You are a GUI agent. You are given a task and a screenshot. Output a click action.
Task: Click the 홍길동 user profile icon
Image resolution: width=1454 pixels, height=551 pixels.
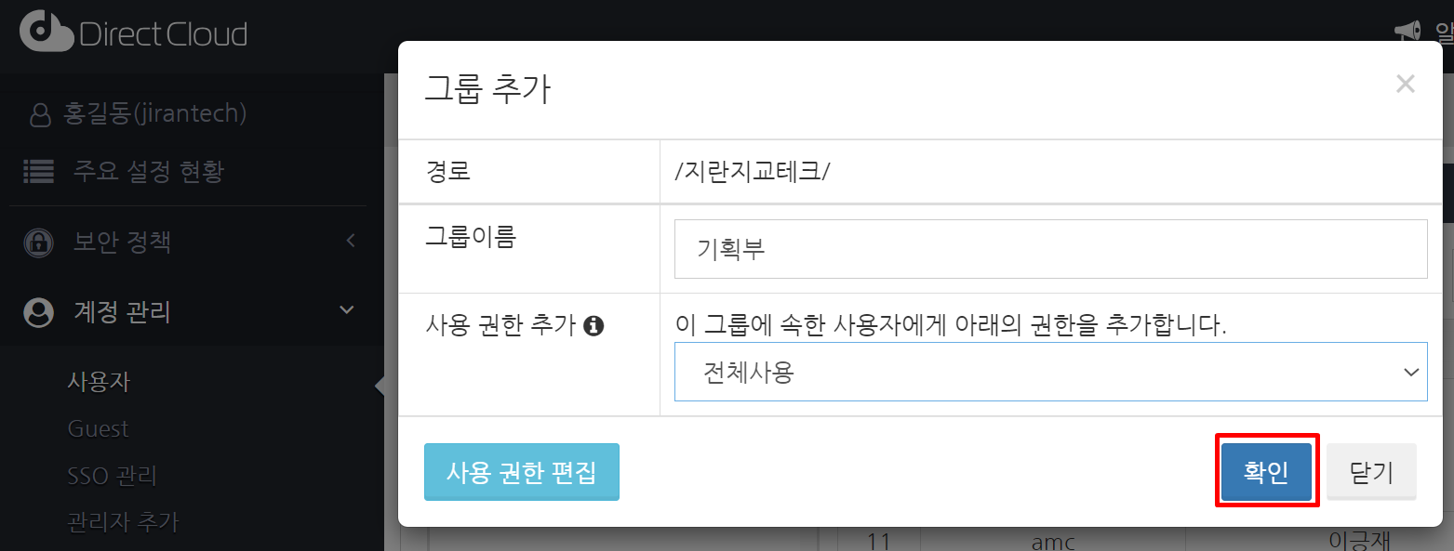click(x=40, y=114)
